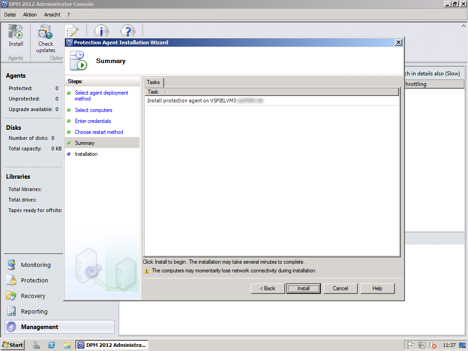
Task: Click the DPM console title bar icon
Action: pyautogui.click(x=5, y=4)
